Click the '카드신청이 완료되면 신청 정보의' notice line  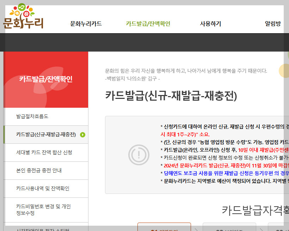point(225,158)
